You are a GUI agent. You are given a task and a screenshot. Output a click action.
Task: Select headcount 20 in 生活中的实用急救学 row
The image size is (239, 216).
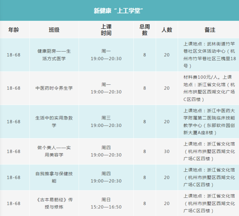point(167,122)
